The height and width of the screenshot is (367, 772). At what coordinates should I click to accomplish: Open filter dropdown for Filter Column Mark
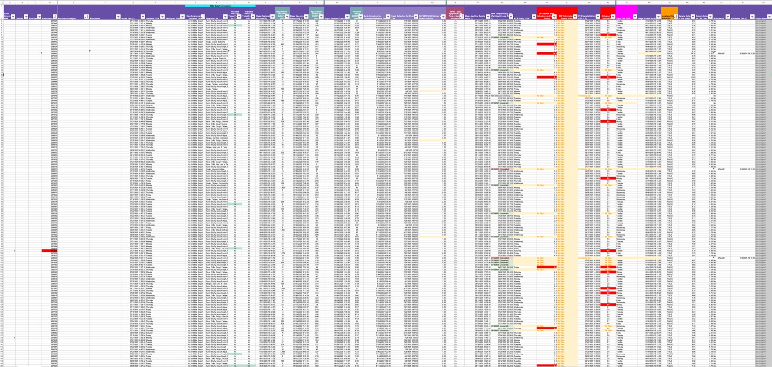click(13, 17)
